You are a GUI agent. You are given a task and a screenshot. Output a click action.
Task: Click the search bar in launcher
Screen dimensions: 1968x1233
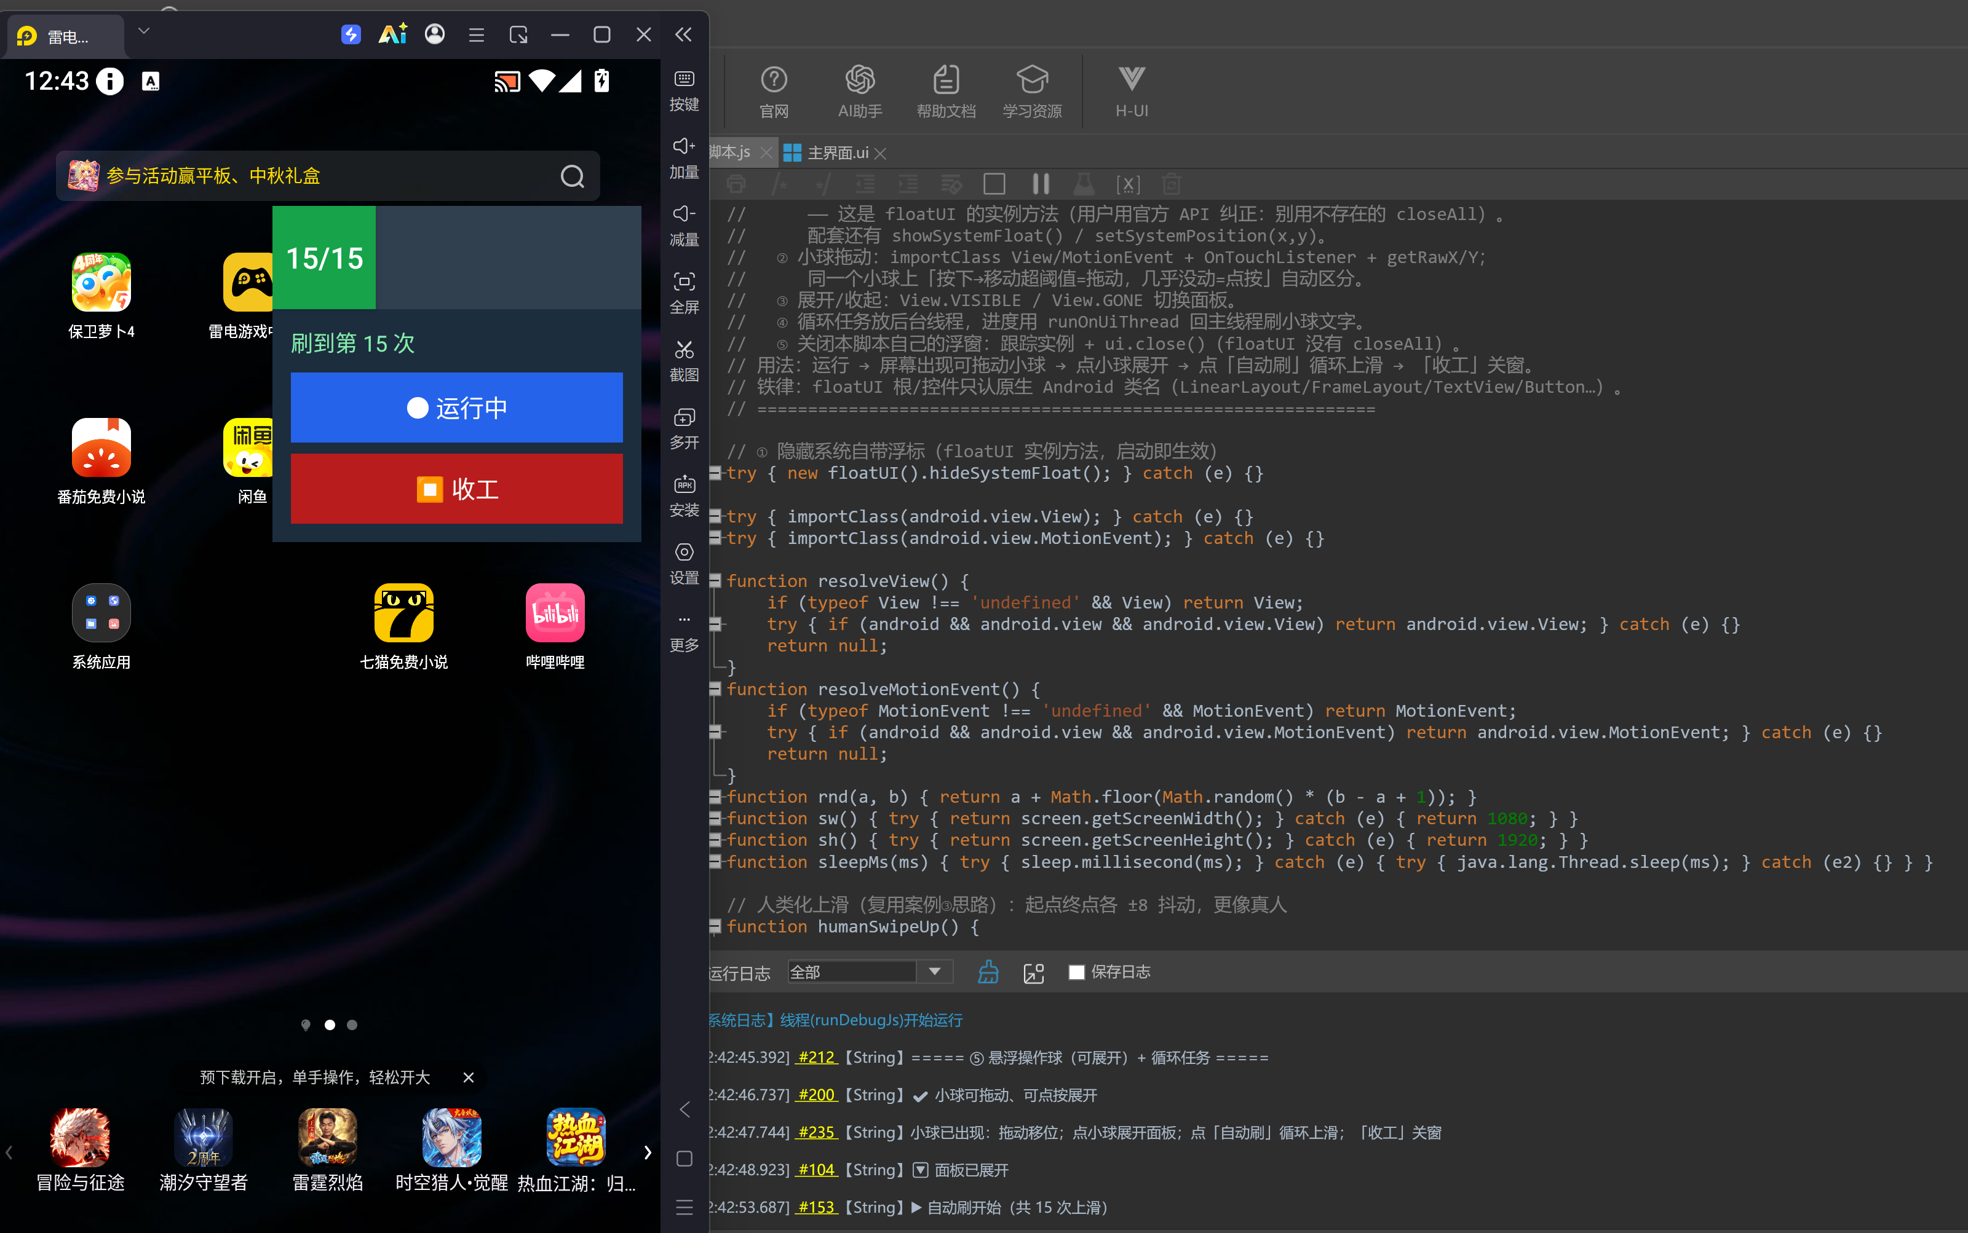click(x=328, y=176)
